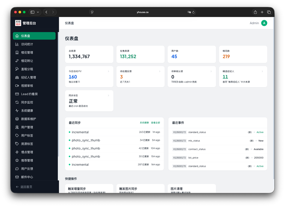Select 楼花管理 menu item
Viewport: 285px width, 207px height.
coord(34,53)
